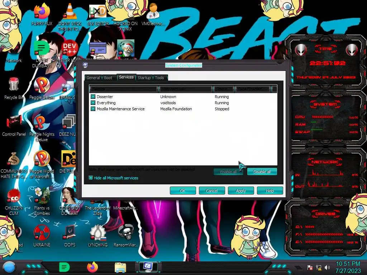Image resolution: width=367 pixels, height=275 pixels.
Task: Toggle the Dissenter service checkbox
Action: (93, 97)
